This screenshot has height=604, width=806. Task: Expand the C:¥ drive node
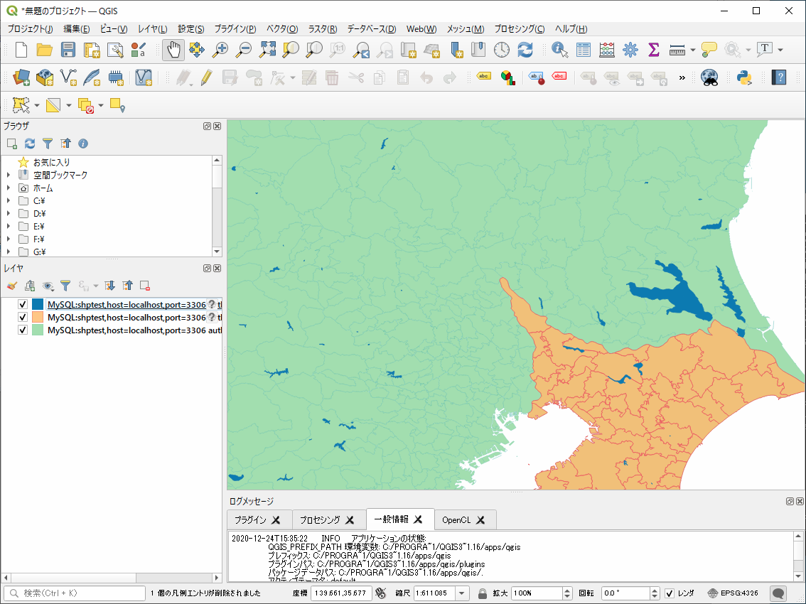pos(9,200)
